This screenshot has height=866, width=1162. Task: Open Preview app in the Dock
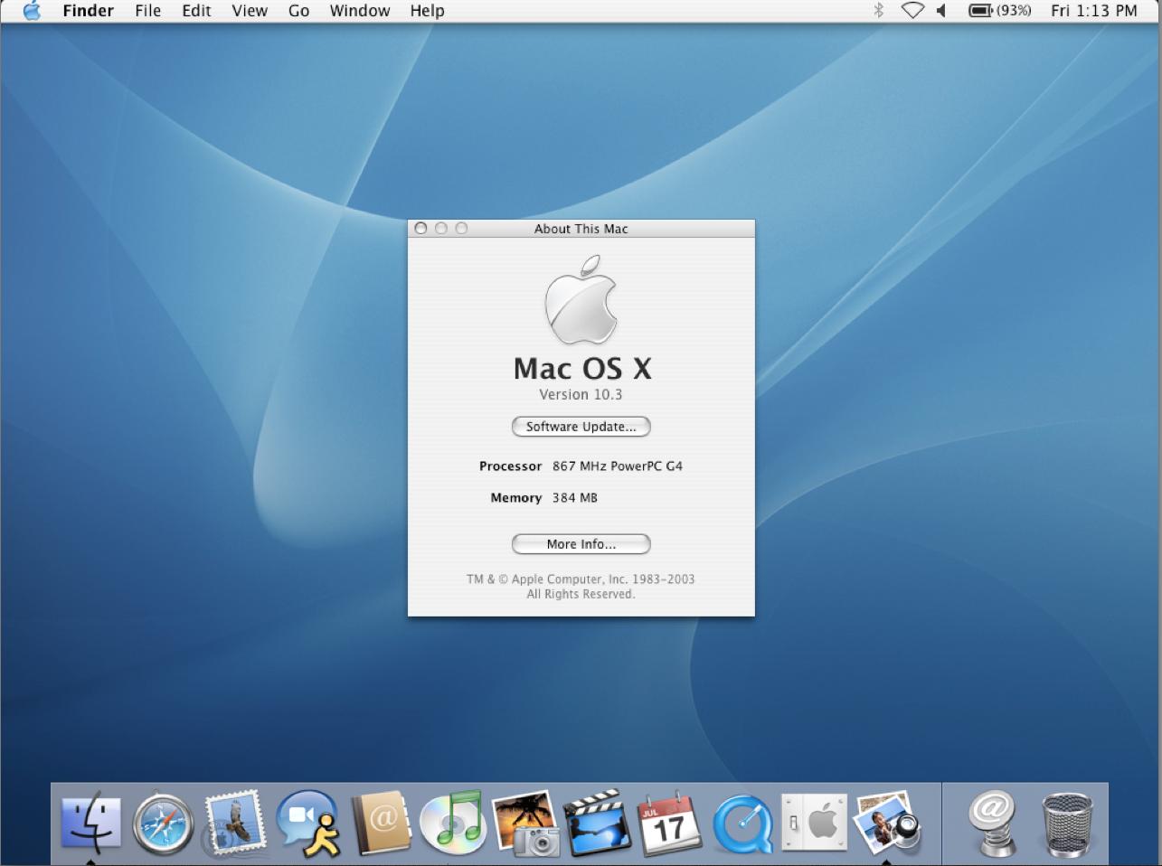pyautogui.click(x=887, y=822)
